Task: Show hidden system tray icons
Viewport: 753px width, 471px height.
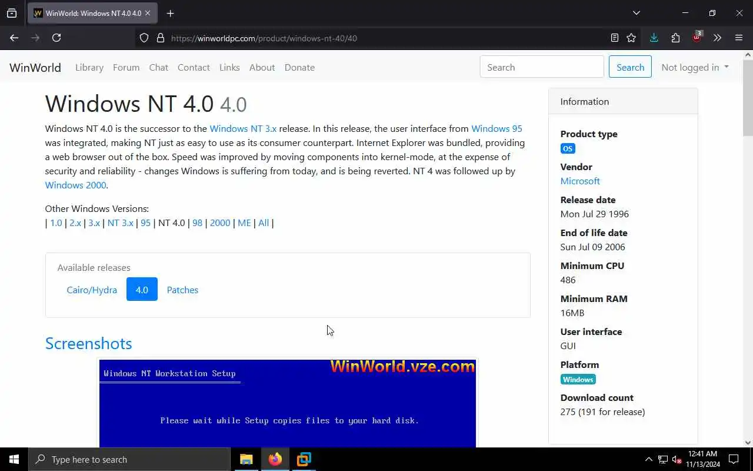Action: pyautogui.click(x=648, y=459)
